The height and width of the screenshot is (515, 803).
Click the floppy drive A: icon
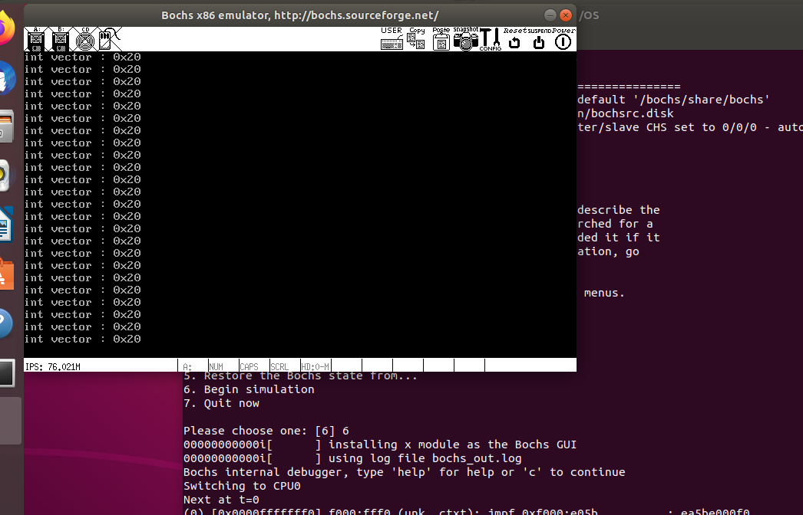[36, 38]
